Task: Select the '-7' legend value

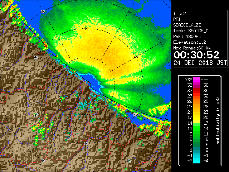Action: point(190,161)
